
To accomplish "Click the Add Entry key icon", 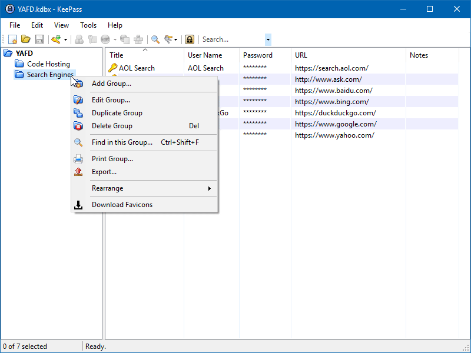I will click(x=56, y=39).
